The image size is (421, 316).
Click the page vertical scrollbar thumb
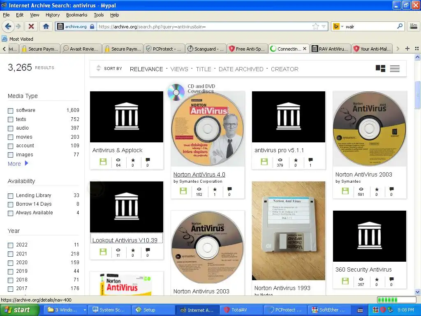click(417, 94)
